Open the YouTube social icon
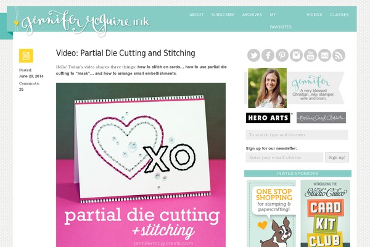The height and width of the screenshot is (247, 370). coord(310,56)
